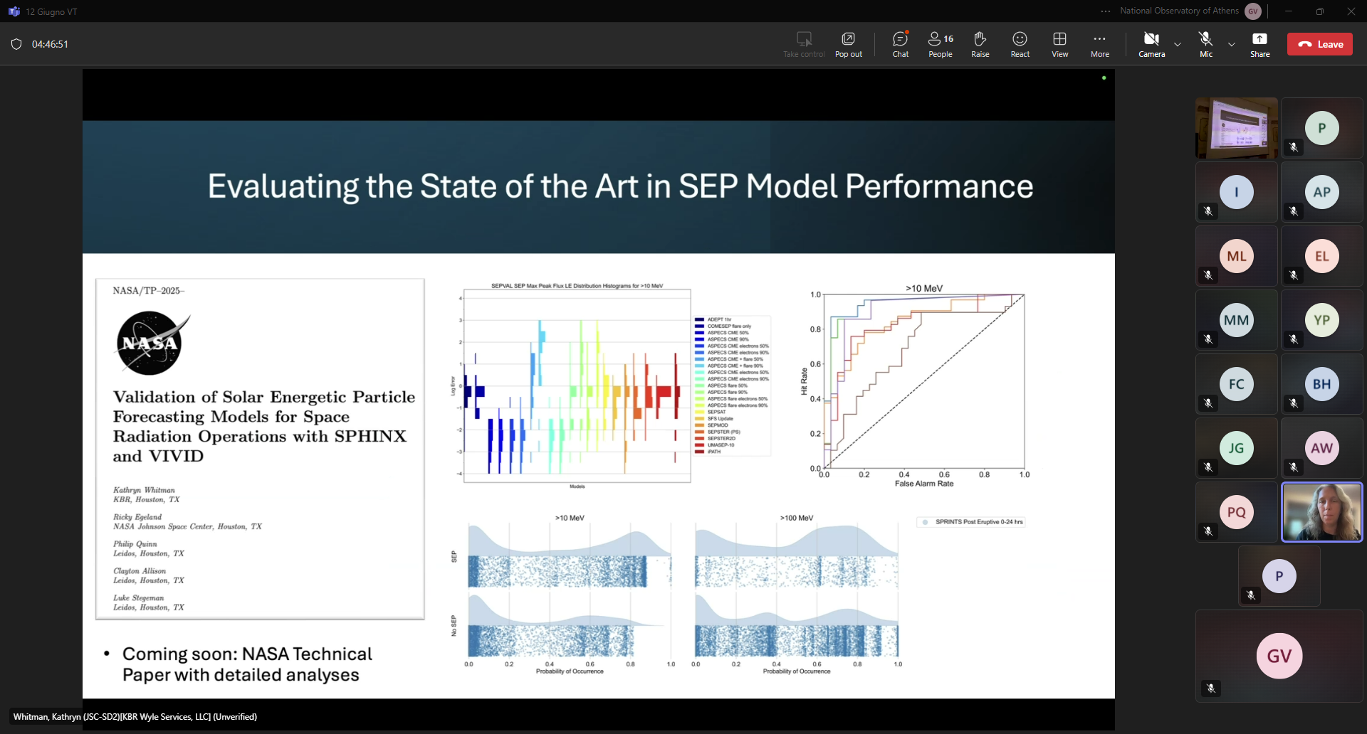The width and height of the screenshot is (1367, 734).
Task: Minimize the Teams window
Action: [1289, 11]
